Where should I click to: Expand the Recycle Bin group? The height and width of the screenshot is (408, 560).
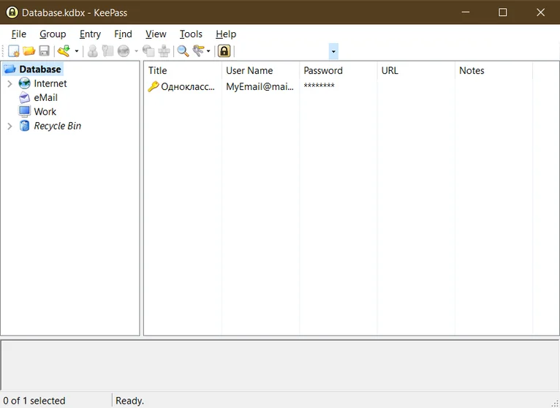(x=10, y=126)
